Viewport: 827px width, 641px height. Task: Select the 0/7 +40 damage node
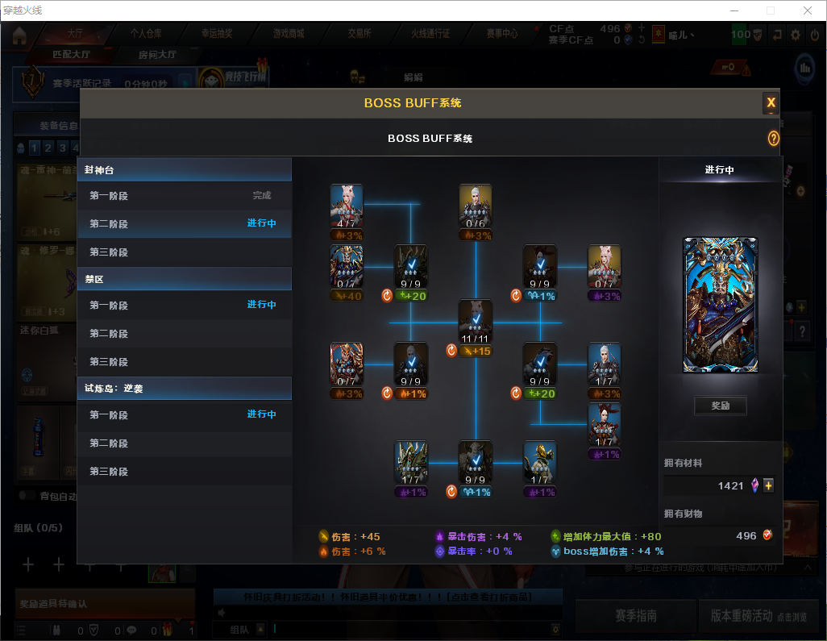tap(347, 273)
